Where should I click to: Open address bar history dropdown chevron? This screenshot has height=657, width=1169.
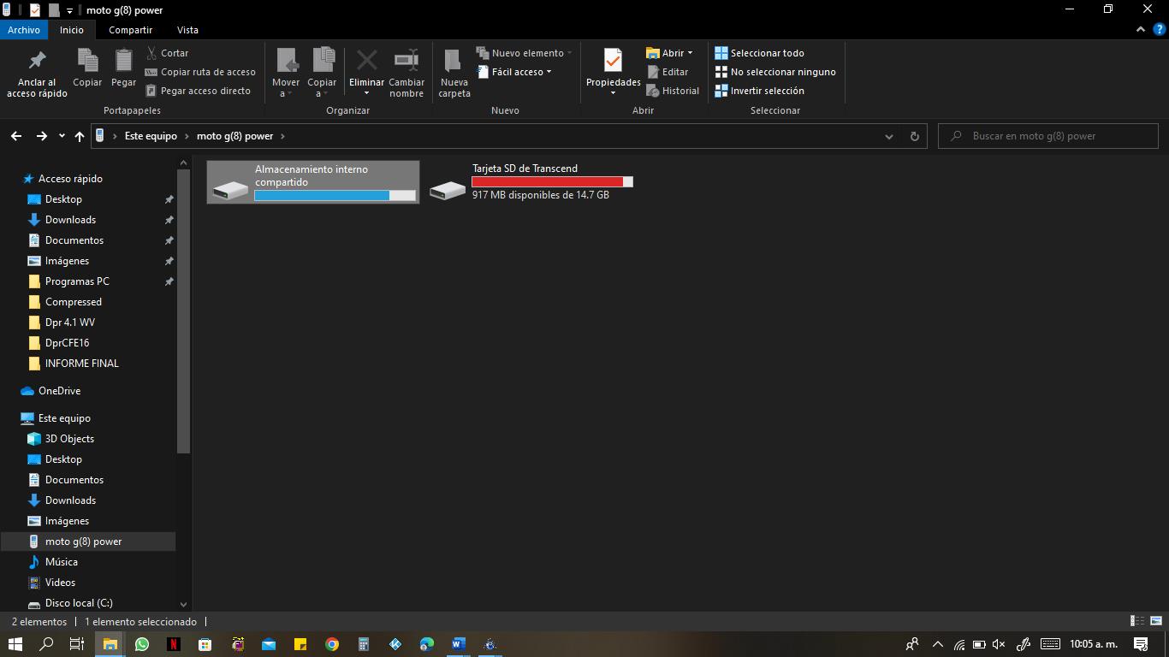888,136
